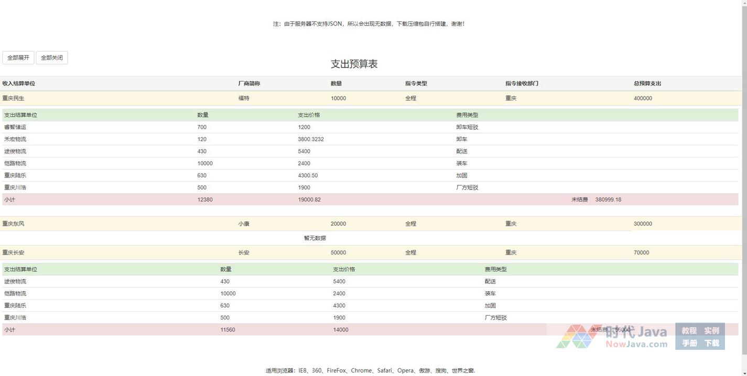Click the vertical page scrollbar

744,188
